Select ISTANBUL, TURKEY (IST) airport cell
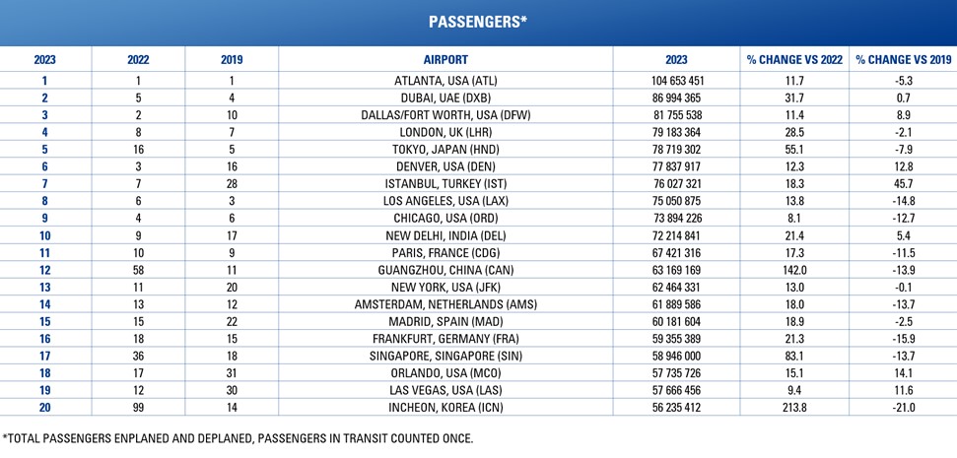Viewport: 957px width, 458px height. [445, 183]
